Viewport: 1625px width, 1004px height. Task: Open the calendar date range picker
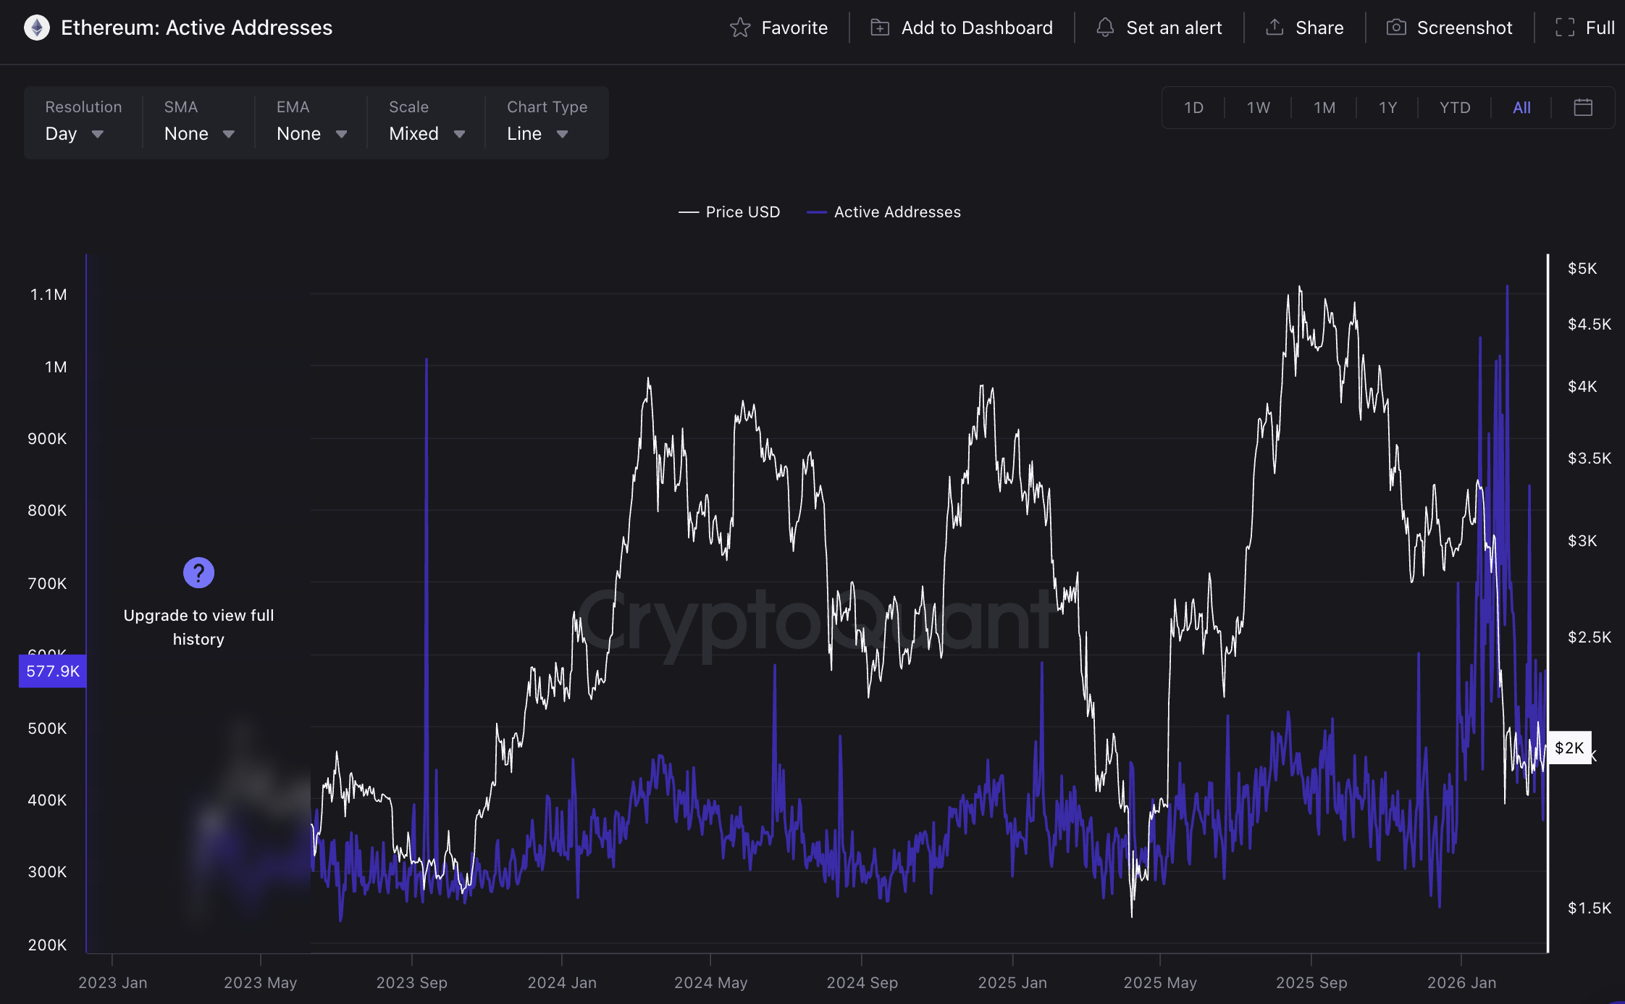point(1583,107)
